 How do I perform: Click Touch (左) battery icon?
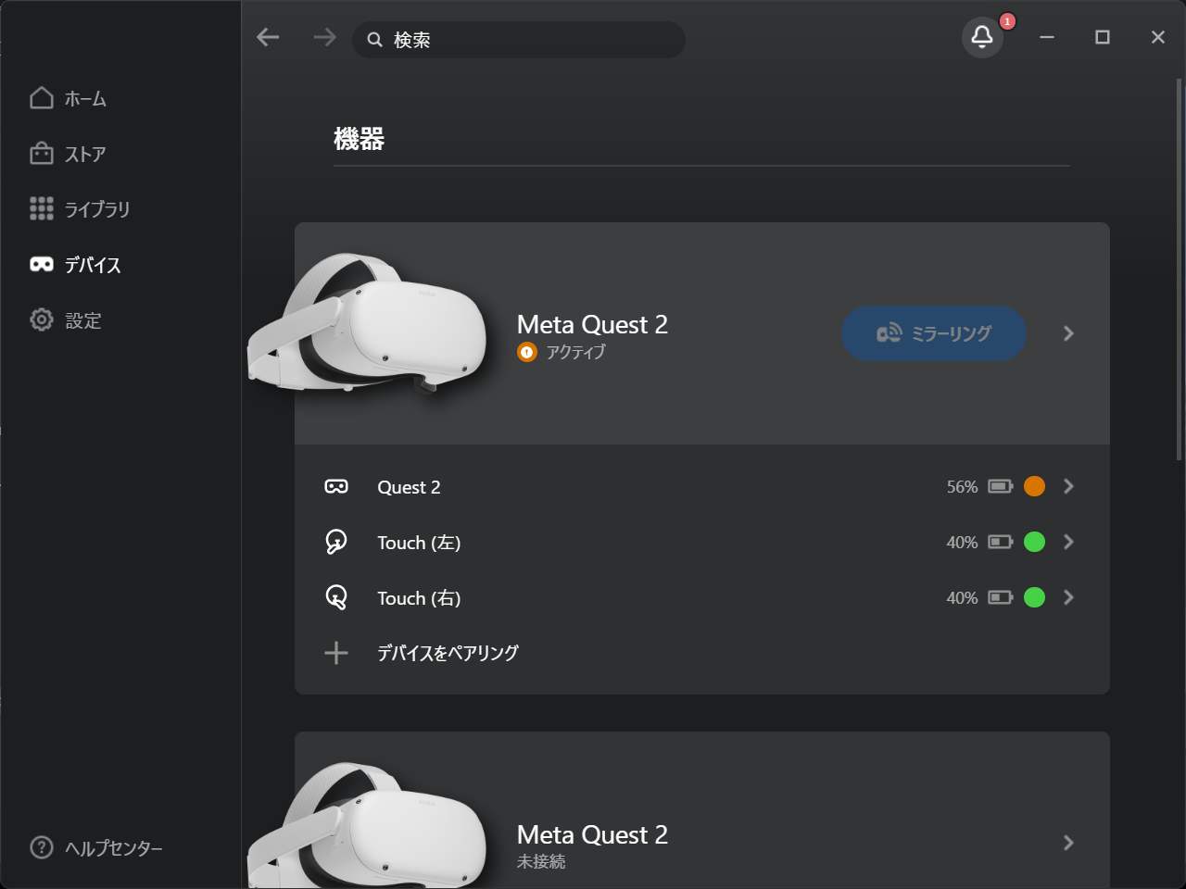click(1001, 542)
